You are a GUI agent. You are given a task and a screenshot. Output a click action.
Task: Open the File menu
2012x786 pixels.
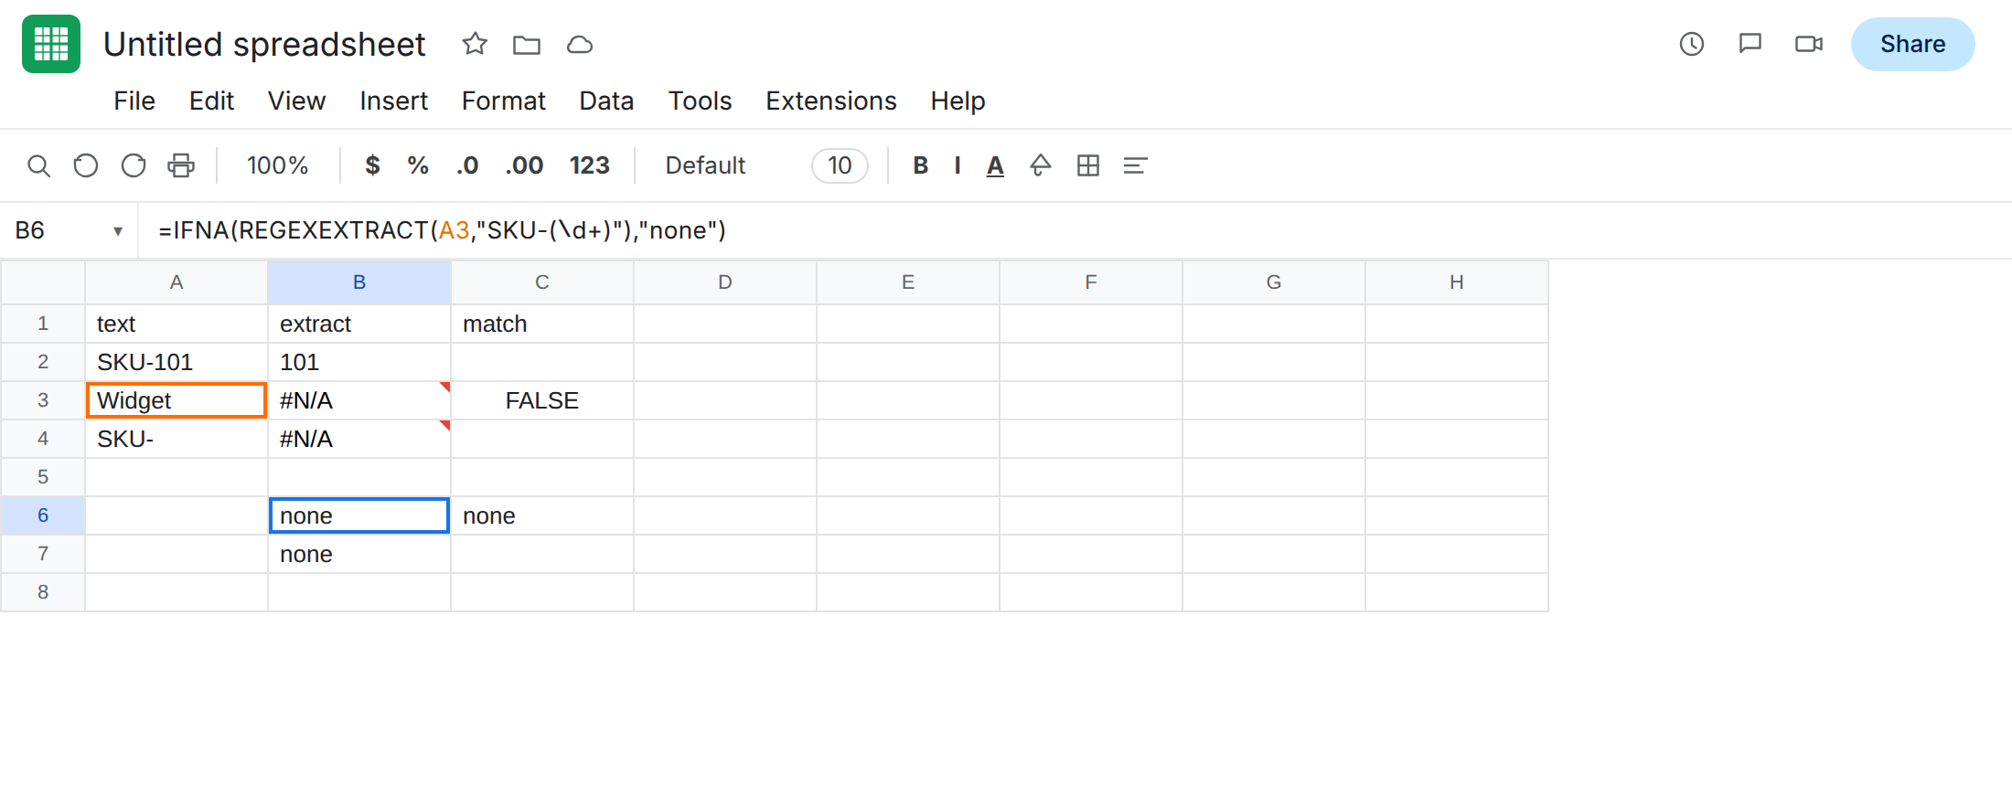coord(134,101)
